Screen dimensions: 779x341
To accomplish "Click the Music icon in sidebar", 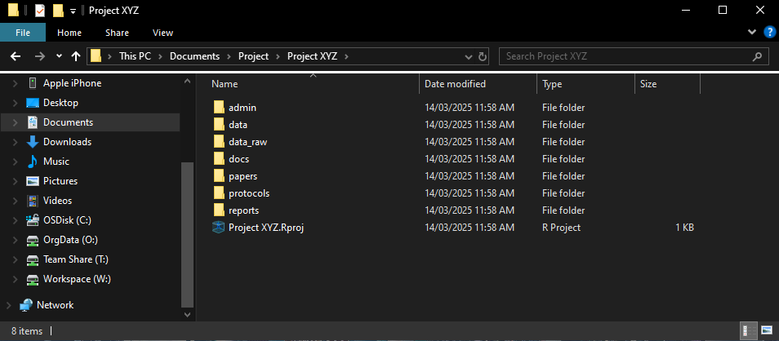I will (x=33, y=162).
